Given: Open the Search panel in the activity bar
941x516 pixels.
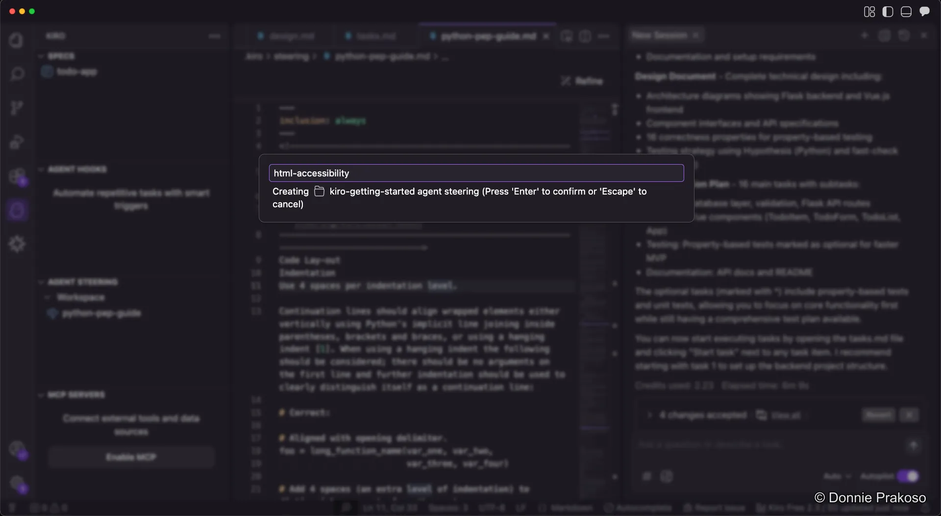Looking at the screenshot, I should click(x=17, y=74).
